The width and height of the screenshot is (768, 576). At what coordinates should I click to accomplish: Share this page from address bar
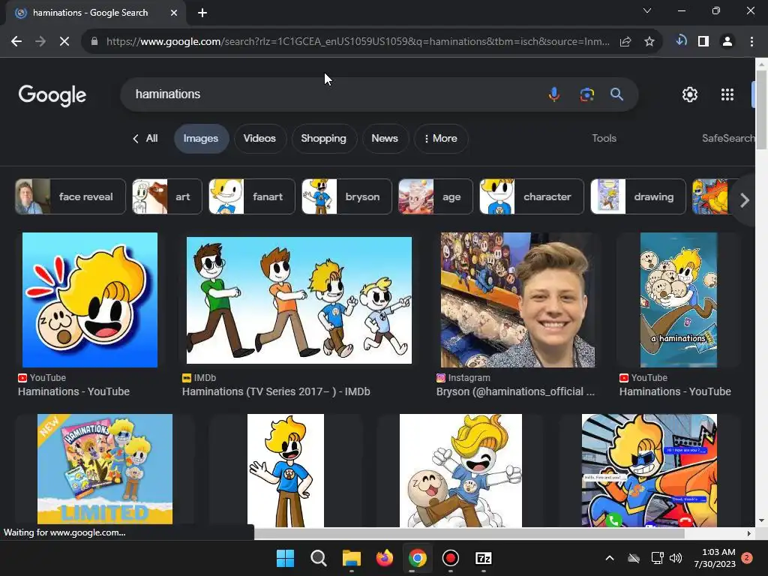click(x=625, y=42)
